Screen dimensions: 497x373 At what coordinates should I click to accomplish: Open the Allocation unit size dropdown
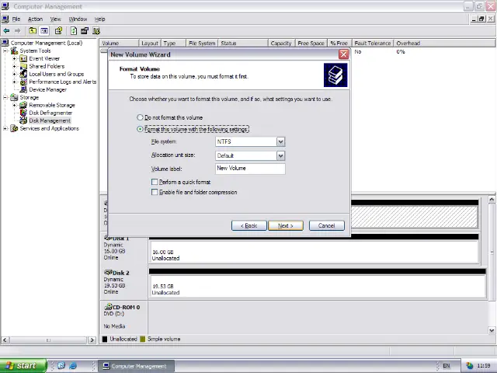point(280,155)
